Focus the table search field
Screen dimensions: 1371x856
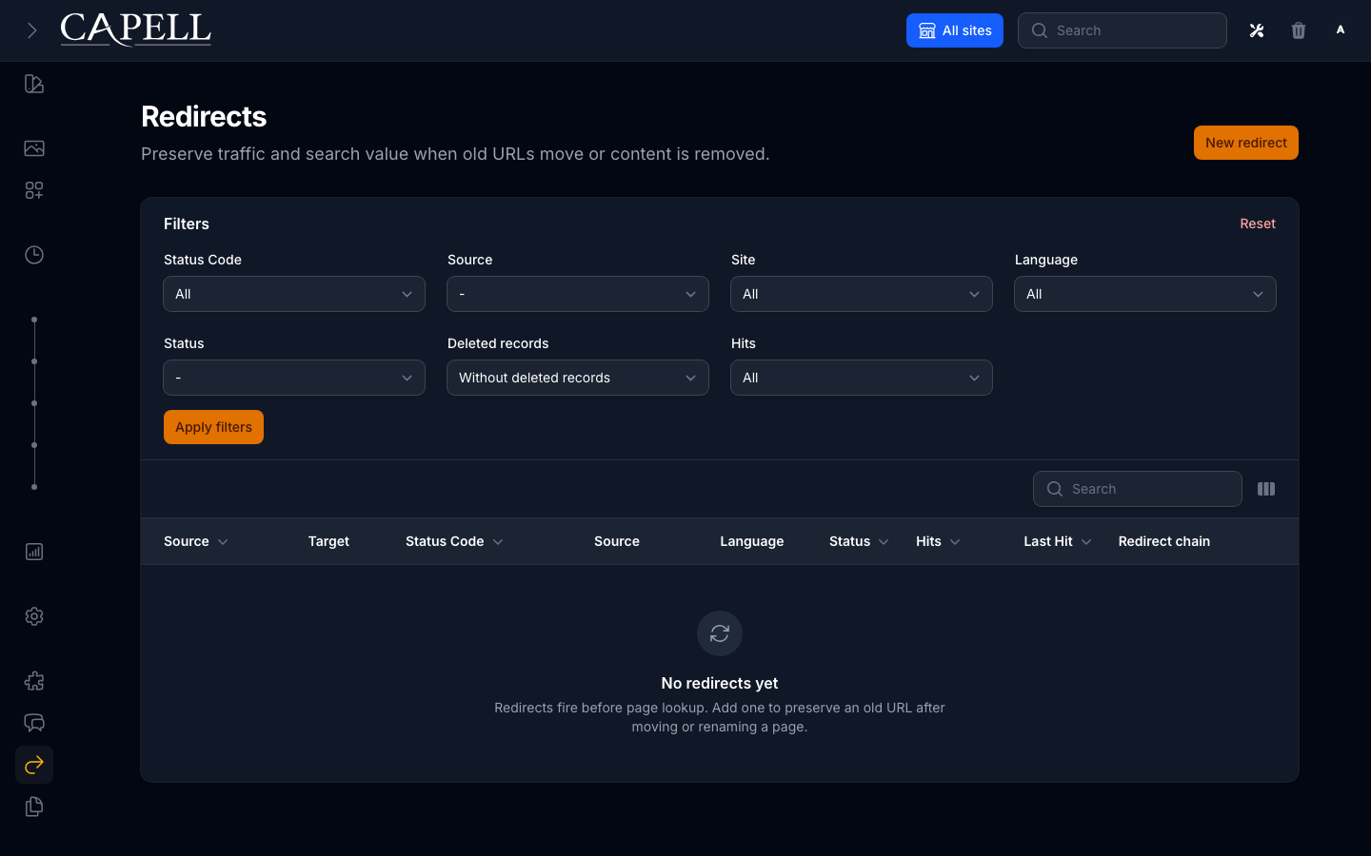coord(1138,489)
